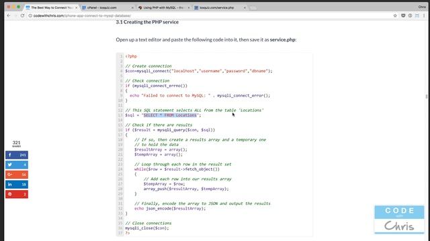The height and width of the screenshot is (241, 430).
Task: Bookmark this page with the star icon
Action: point(395,15)
